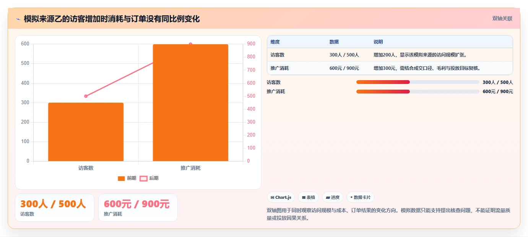528x237 pixels.
Task: Click the 600元 / 900元 data card
Action: pos(138,208)
